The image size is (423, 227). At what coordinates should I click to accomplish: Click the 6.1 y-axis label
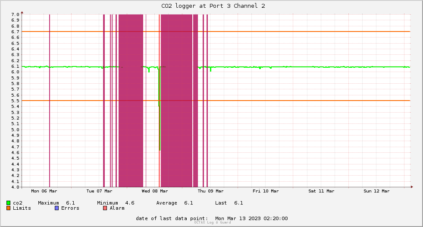click(x=16, y=66)
